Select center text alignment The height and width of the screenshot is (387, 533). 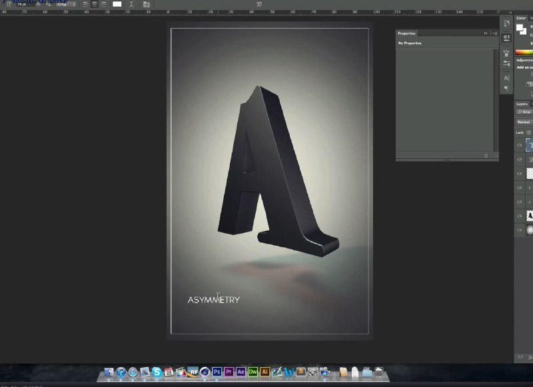coord(95,5)
